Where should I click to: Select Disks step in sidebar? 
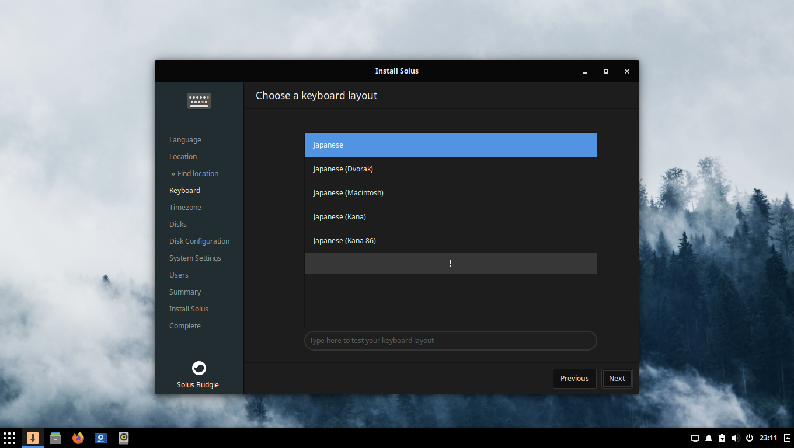[178, 225]
